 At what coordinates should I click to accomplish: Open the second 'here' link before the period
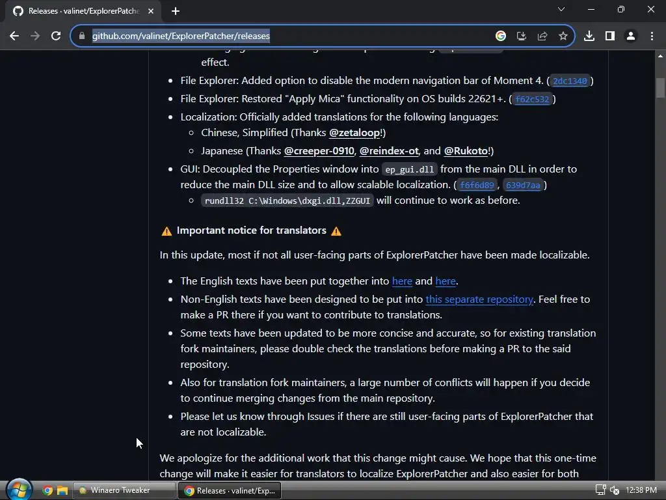tap(446, 281)
